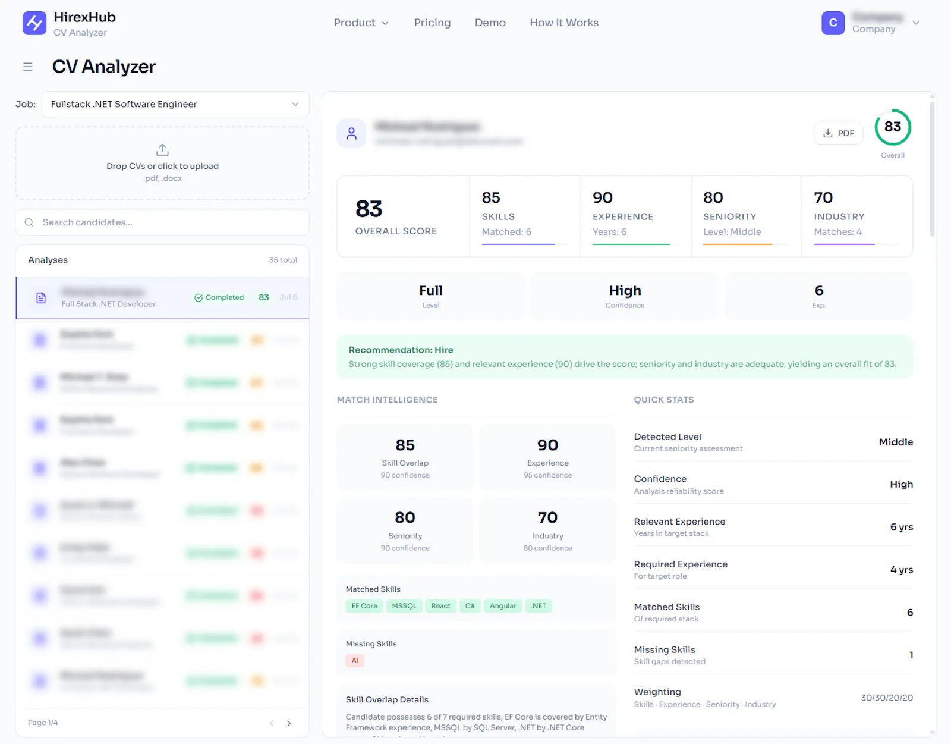Click the overall score 83 circle

click(893, 127)
